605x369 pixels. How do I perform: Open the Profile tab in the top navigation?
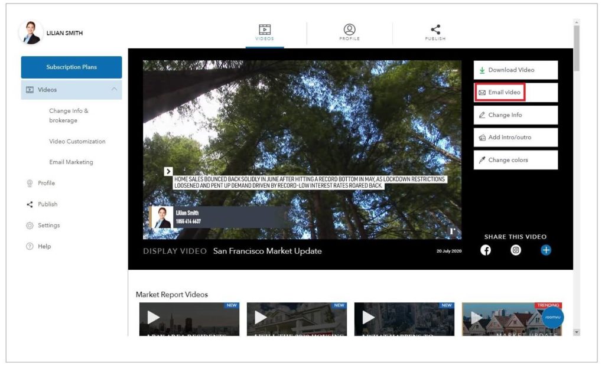point(350,32)
